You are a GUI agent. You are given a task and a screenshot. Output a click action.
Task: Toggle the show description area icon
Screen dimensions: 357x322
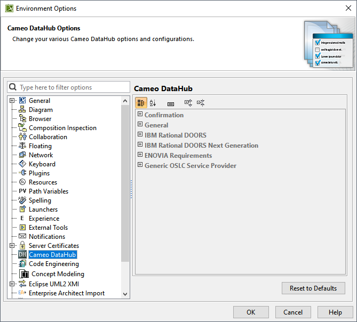click(171, 104)
